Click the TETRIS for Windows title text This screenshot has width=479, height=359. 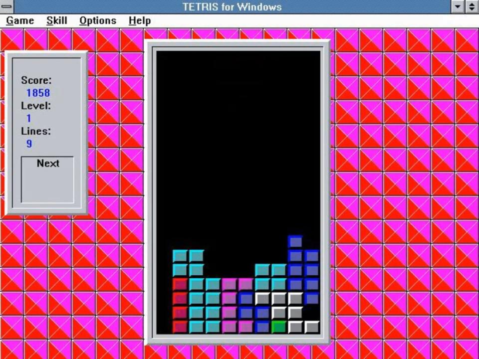(232, 6)
